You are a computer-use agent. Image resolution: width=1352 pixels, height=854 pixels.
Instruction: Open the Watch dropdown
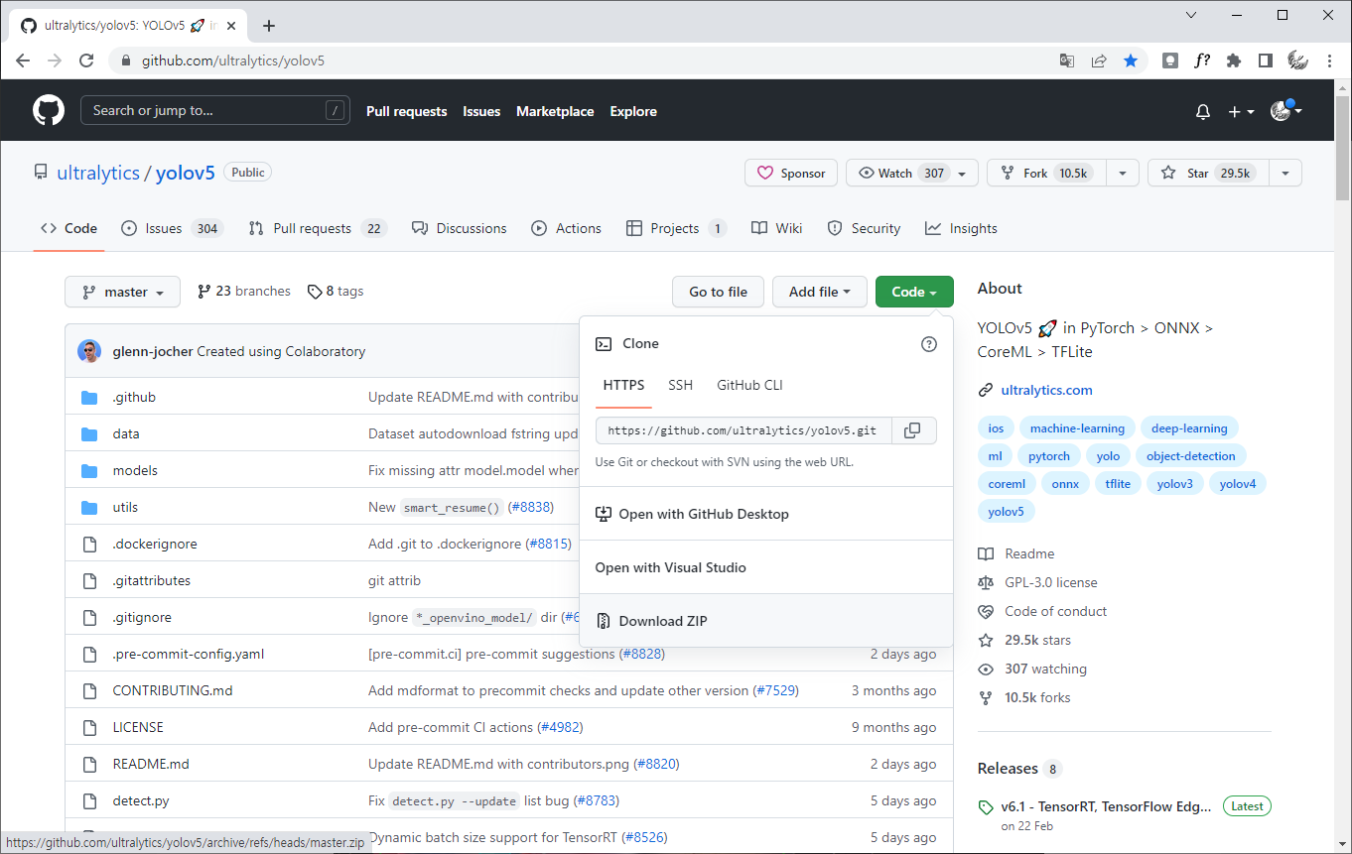click(912, 173)
